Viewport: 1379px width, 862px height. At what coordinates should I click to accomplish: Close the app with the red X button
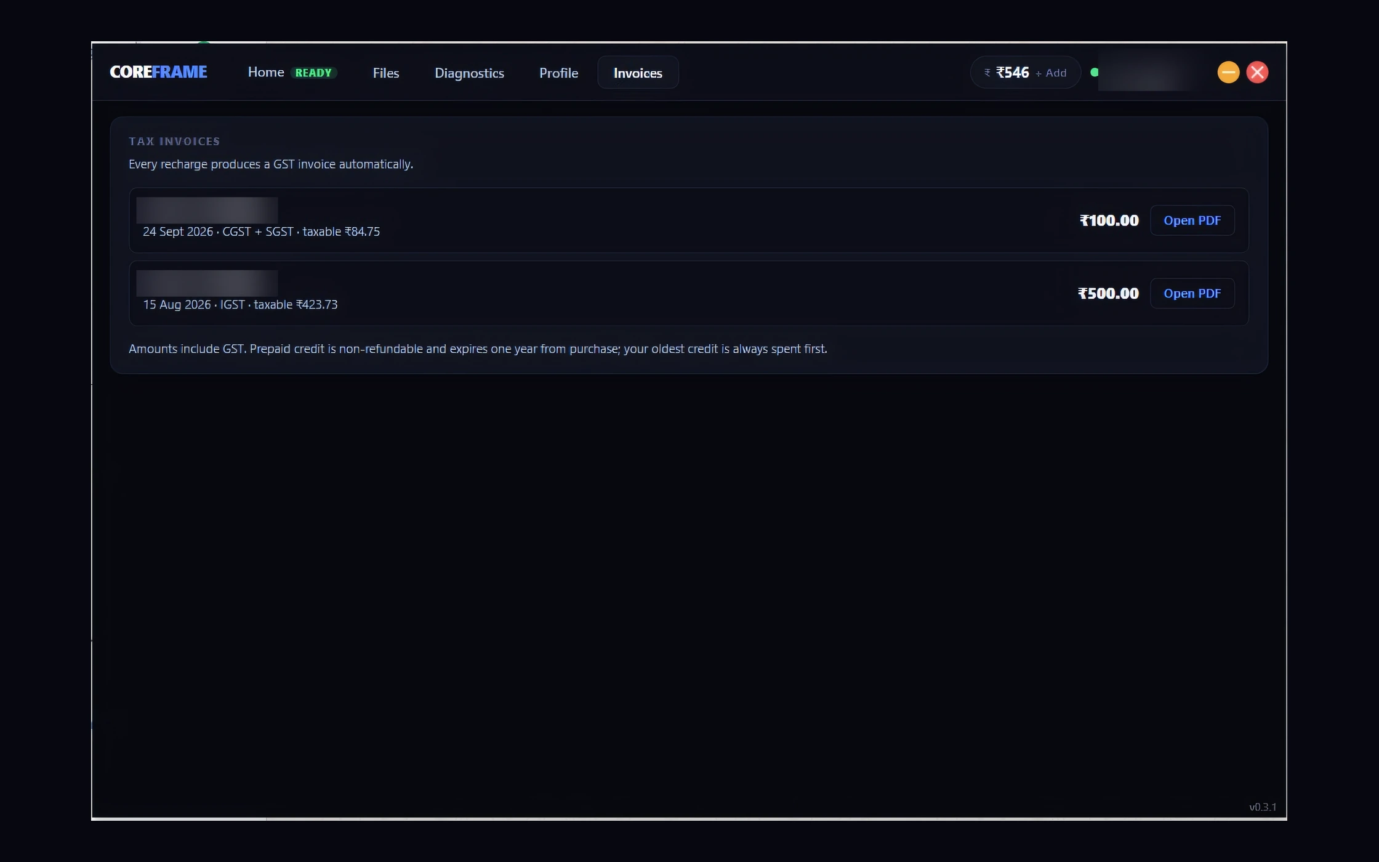tap(1257, 72)
